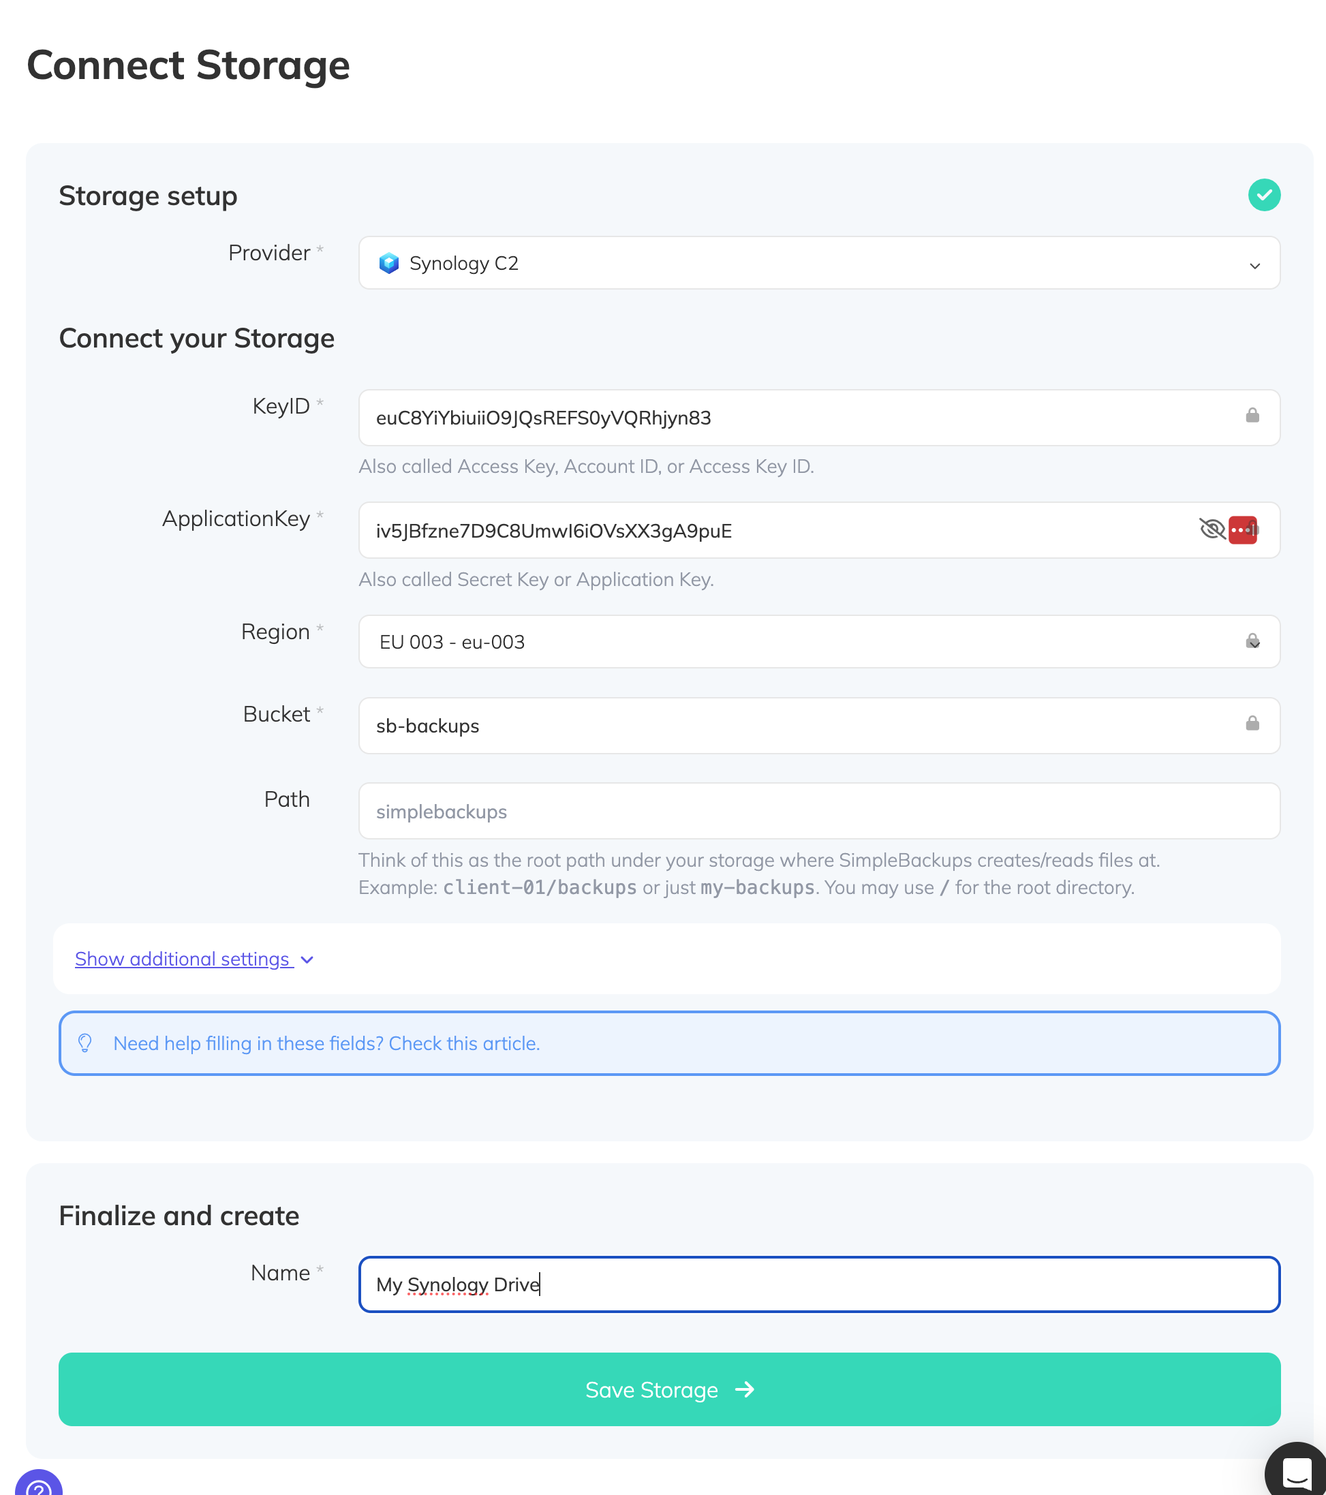Screen dimensions: 1326x1495
Task: Toggle visibility of the secret Application Key
Action: coord(1212,530)
